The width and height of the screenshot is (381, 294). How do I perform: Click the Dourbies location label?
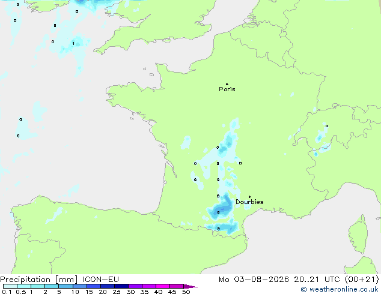click(249, 202)
